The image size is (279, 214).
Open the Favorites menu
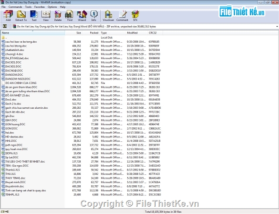point(39,7)
